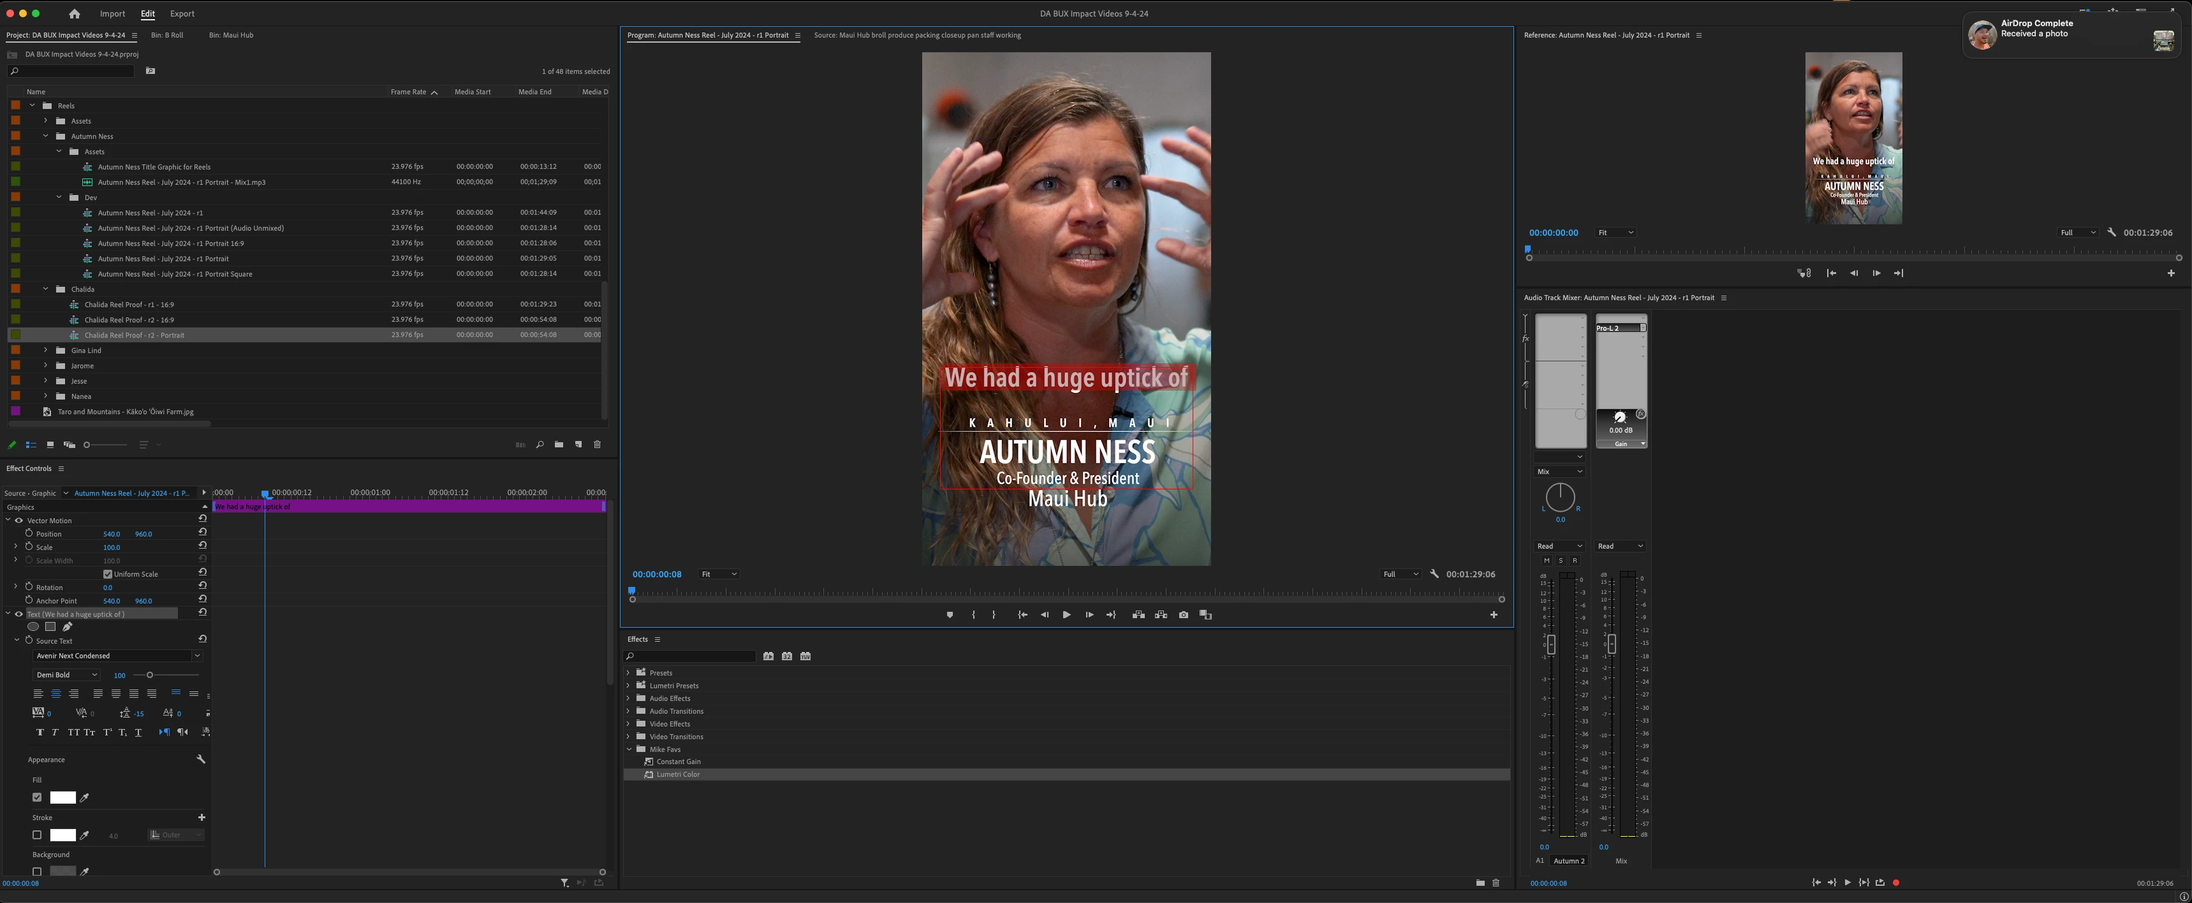Click the New Bin icon in Project panel

click(x=558, y=445)
